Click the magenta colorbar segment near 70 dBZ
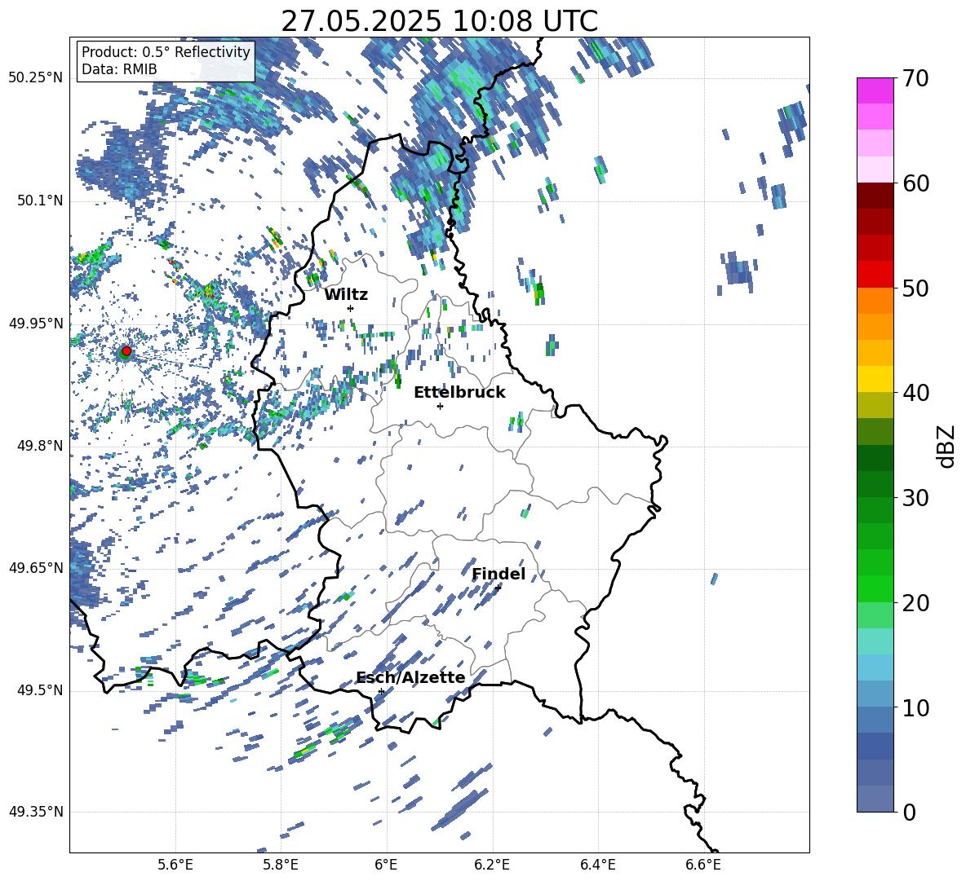 (875, 90)
